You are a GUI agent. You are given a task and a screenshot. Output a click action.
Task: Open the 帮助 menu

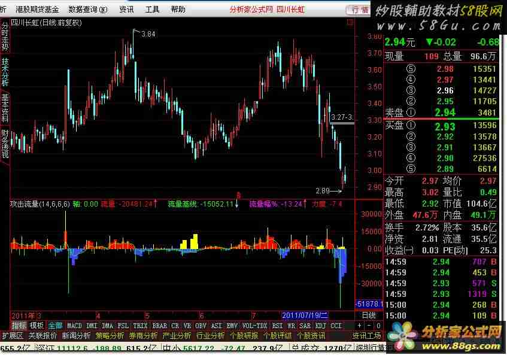[178, 10]
